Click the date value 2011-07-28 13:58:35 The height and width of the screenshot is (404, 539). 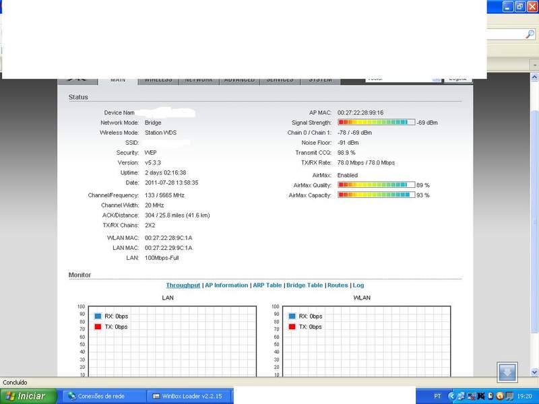[172, 182]
